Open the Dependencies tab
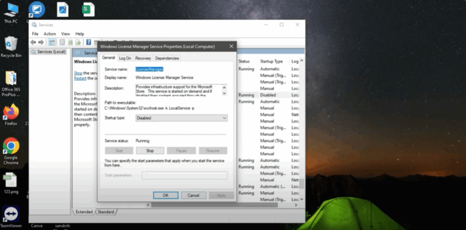 point(167,58)
